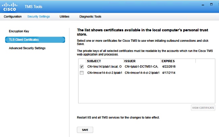Select Encryption Key in sidebar

click(x=19, y=31)
